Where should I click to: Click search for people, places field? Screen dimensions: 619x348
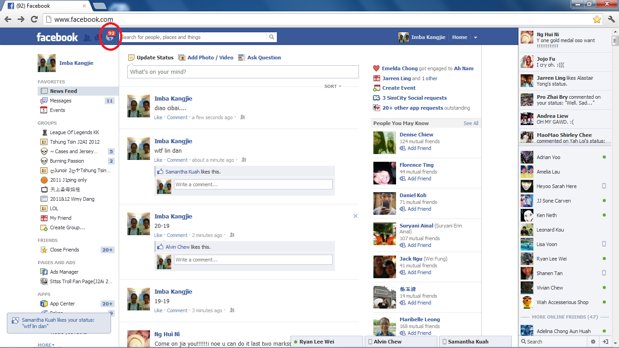point(193,37)
